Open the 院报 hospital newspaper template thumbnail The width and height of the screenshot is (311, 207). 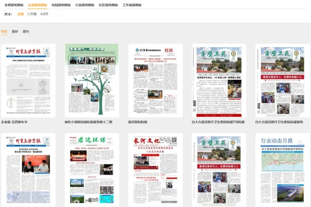click(155, 81)
